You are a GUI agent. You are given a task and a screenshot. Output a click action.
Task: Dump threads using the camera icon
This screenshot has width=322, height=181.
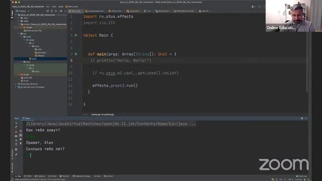tap(16, 136)
